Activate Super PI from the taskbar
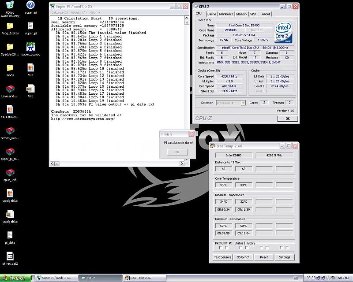 [x=56, y=278]
